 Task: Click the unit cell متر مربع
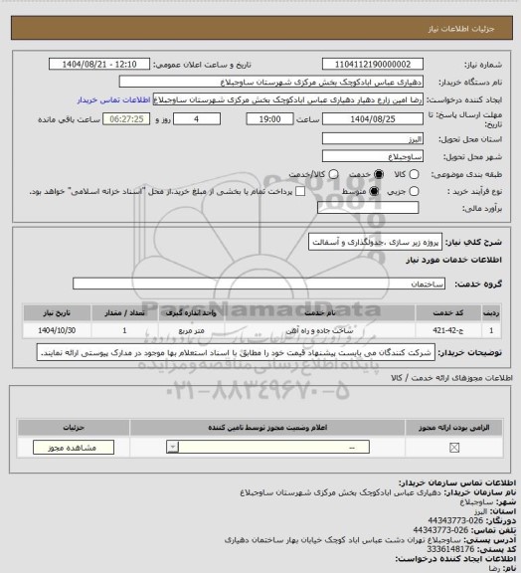pos(192,330)
